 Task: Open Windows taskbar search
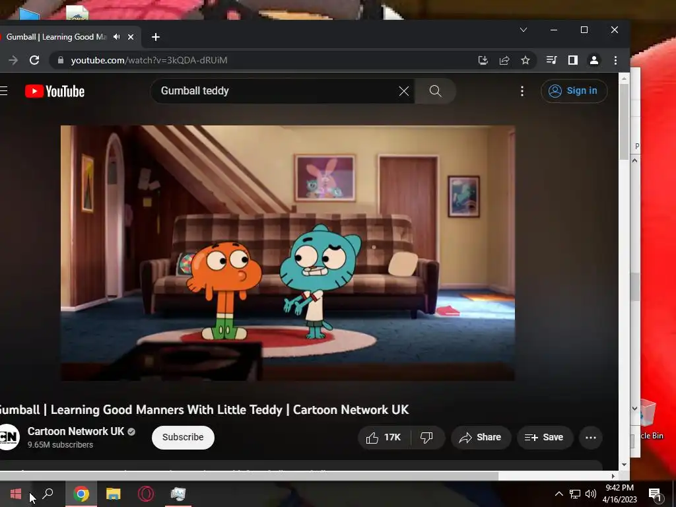pyautogui.click(x=48, y=493)
